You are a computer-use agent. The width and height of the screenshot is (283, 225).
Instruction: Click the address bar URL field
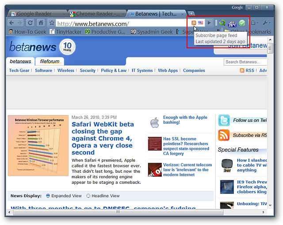click(123, 23)
